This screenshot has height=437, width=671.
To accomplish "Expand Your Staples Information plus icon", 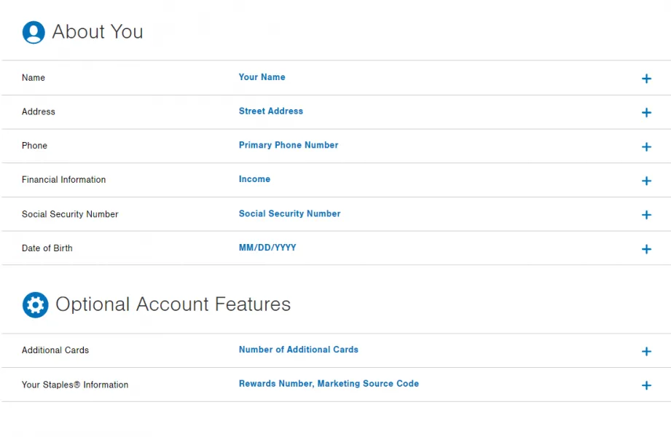I will (x=646, y=385).
